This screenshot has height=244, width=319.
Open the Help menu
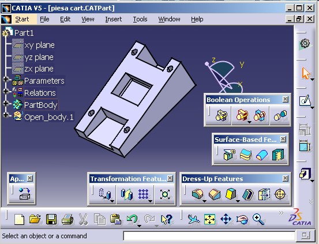(x=197, y=19)
